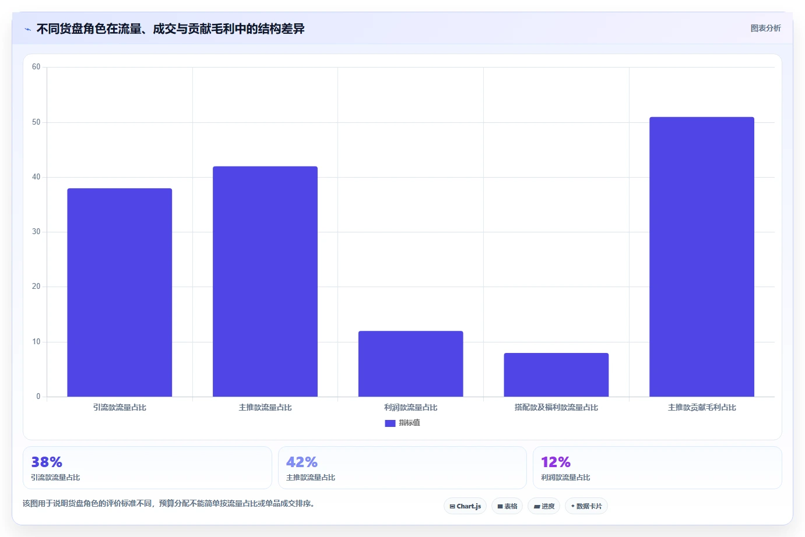Click the 表格 tag chip
This screenshot has height=537, width=805.
[x=507, y=506]
